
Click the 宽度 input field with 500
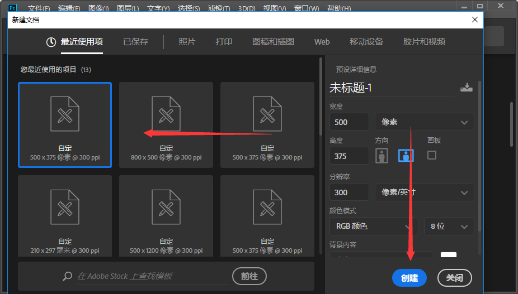pyautogui.click(x=349, y=122)
